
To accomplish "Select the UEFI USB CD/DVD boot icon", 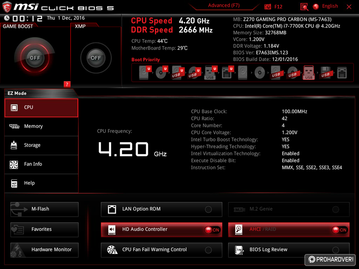I will 194,73.
